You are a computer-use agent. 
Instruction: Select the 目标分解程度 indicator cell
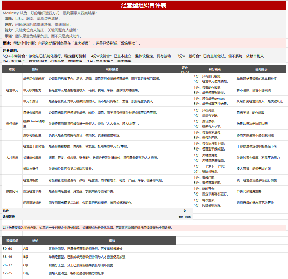click(x=35, y=113)
